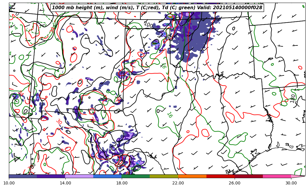Select the pink 28–30 colorbar segment
The width and height of the screenshot is (308, 188).
click(277, 176)
